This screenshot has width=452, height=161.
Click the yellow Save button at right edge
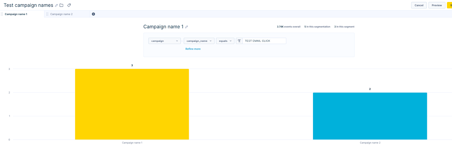click(x=450, y=5)
